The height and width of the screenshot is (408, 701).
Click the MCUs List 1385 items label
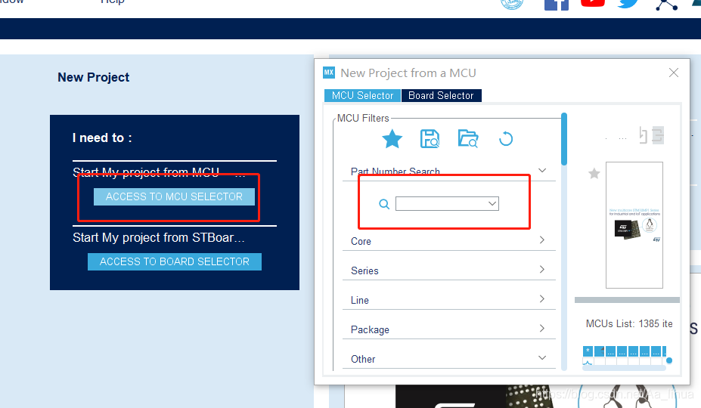(x=629, y=323)
